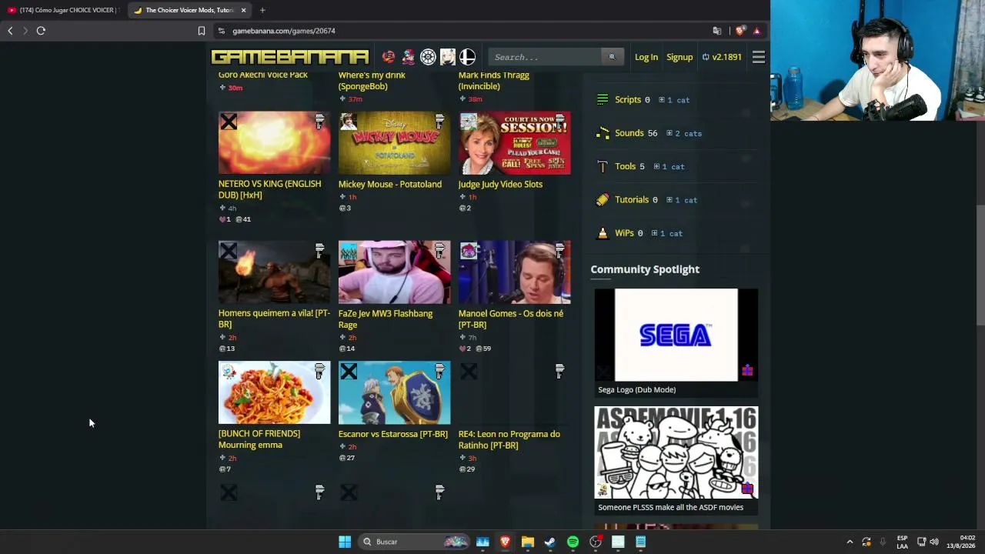
Task: Expand the Sounds 2 cats category list
Action: [x=684, y=133]
